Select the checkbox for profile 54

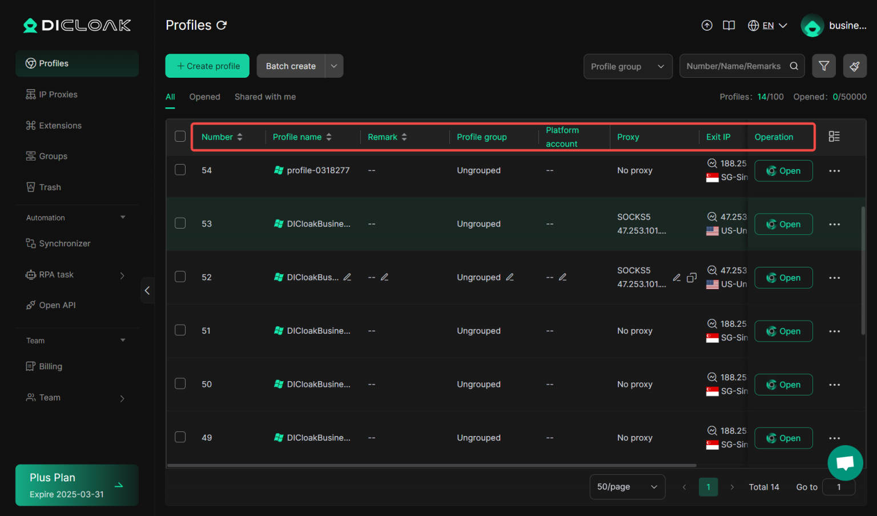point(180,169)
